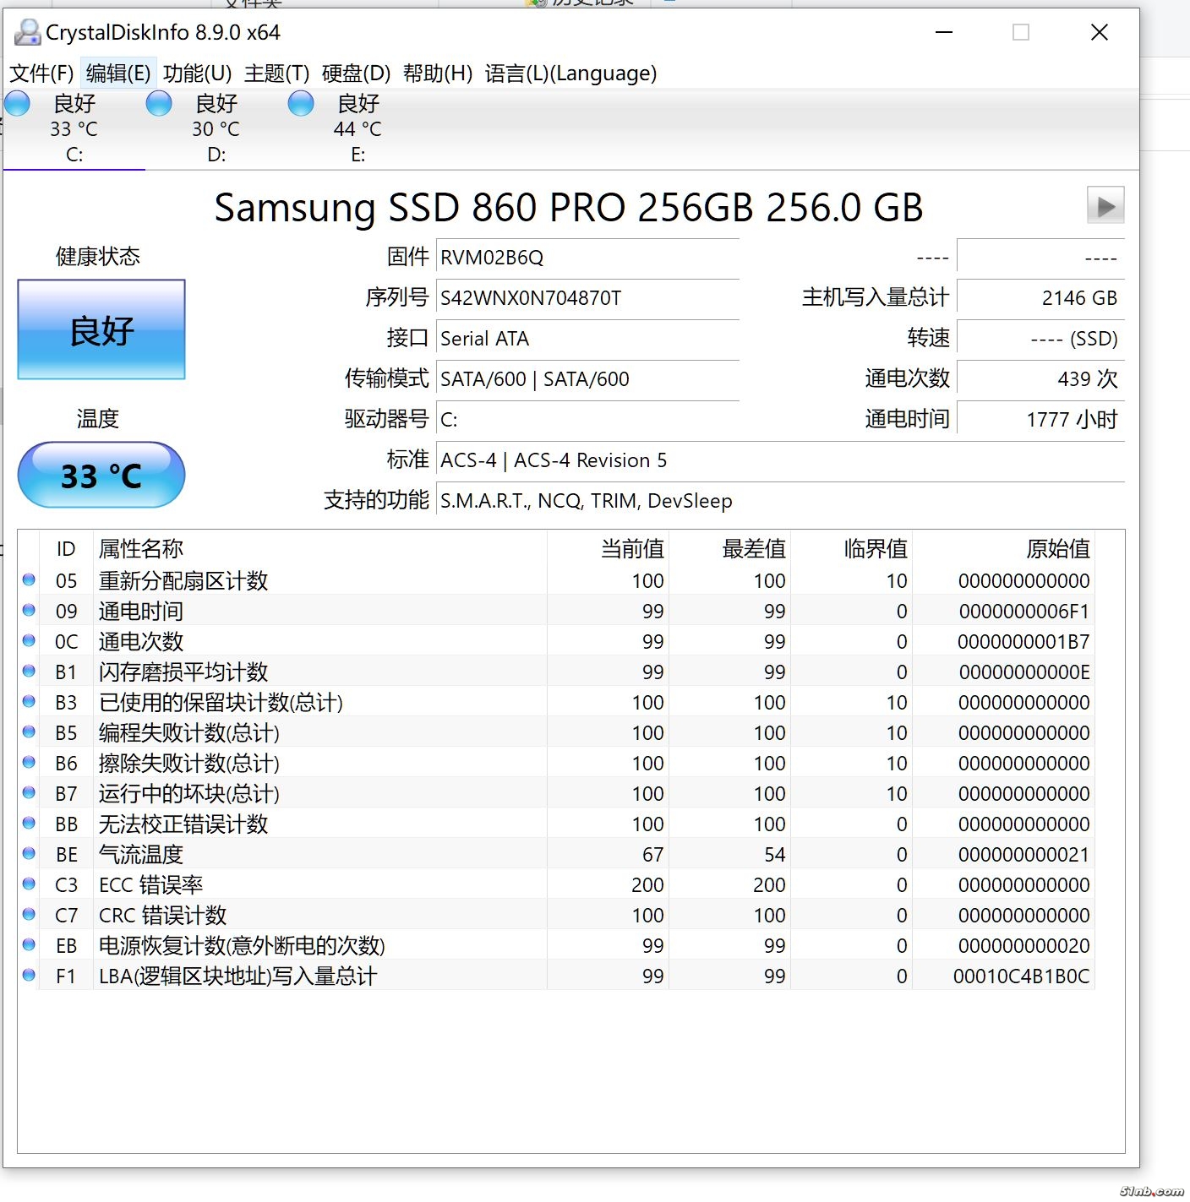
Task: Open the 硬盘(D) menu
Action: coord(356,73)
